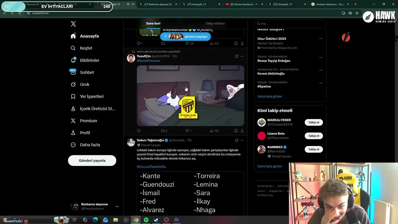Open more options on YusufÇtn post
398x224 pixels.
[x=242, y=56]
